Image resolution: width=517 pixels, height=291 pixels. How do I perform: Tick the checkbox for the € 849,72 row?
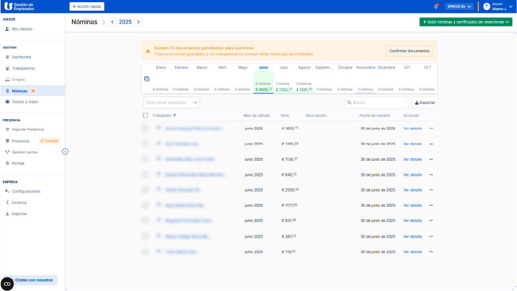pyautogui.click(x=146, y=175)
